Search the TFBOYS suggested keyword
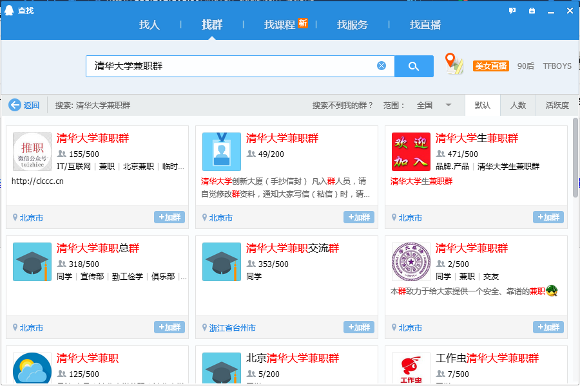 point(557,66)
